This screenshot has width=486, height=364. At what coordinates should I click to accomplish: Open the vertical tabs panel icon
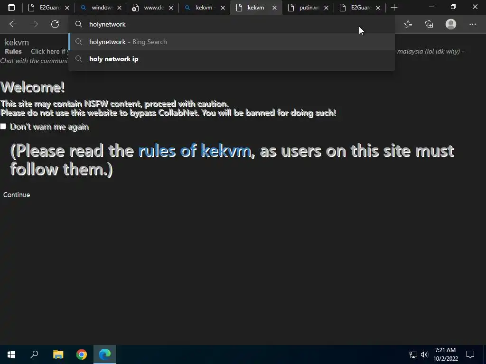11,8
